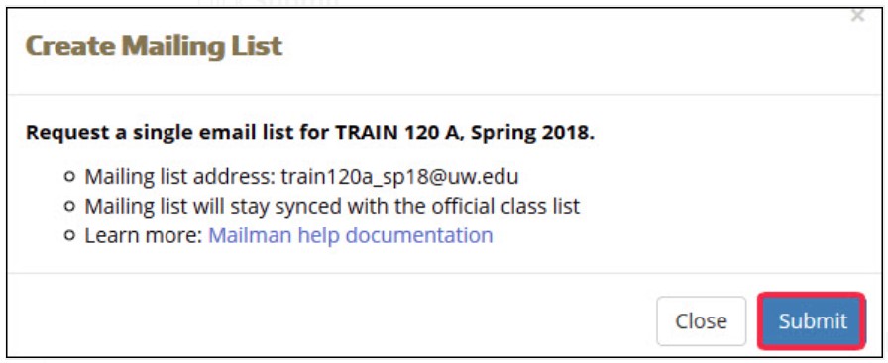The width and height of the screenshot is (888, 363).
Task: Dismiss dialog with the X icon
Action: [858, 15]
